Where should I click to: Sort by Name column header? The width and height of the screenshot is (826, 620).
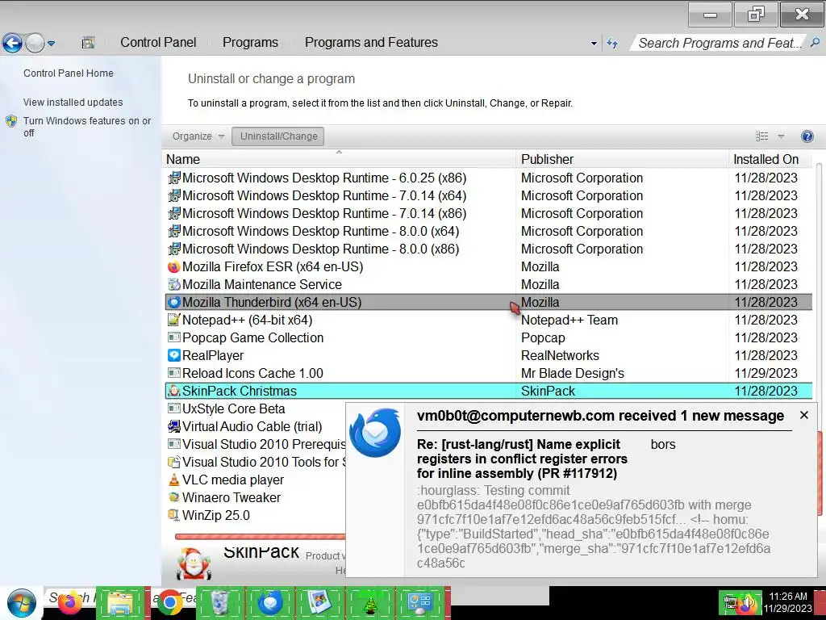coord(340,159)
